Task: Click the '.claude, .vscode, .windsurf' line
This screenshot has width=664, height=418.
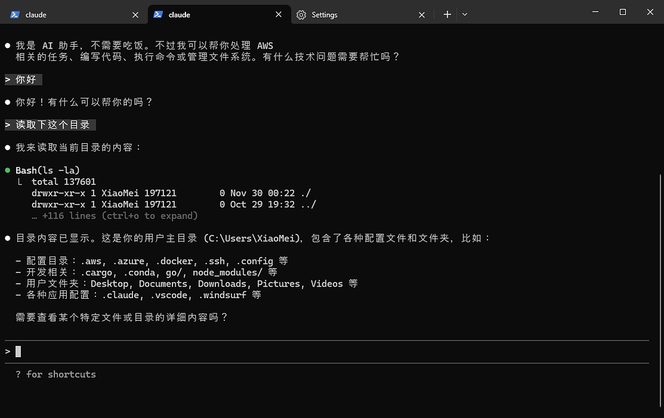Action: tap(138, 296)
